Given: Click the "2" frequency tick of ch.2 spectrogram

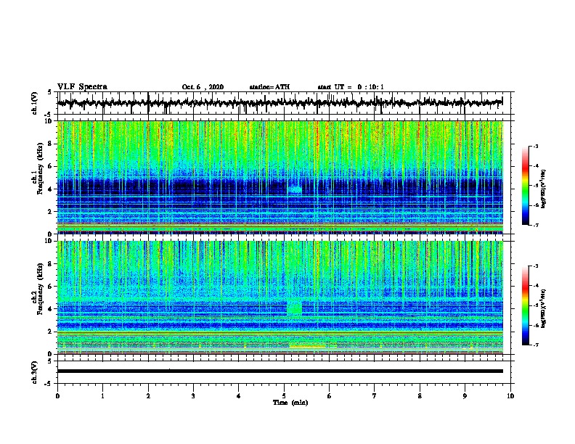Looking at the screenshot, I should pyautogui.click(x=51, y=332).
